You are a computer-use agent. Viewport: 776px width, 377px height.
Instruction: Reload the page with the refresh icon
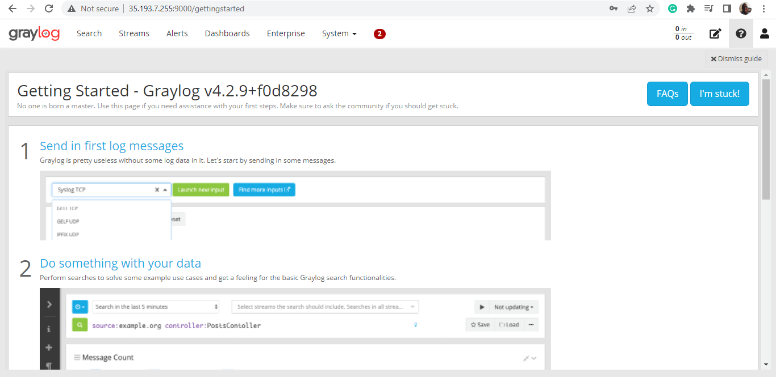[49, 9]
